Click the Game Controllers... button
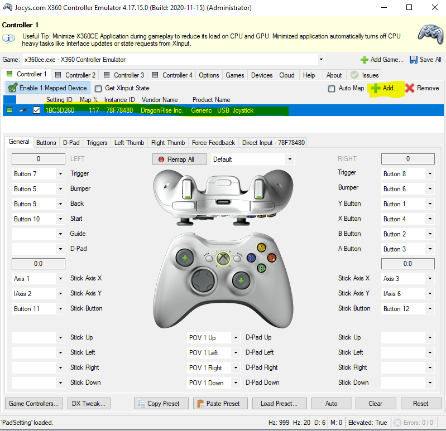 tap(34, 404)
